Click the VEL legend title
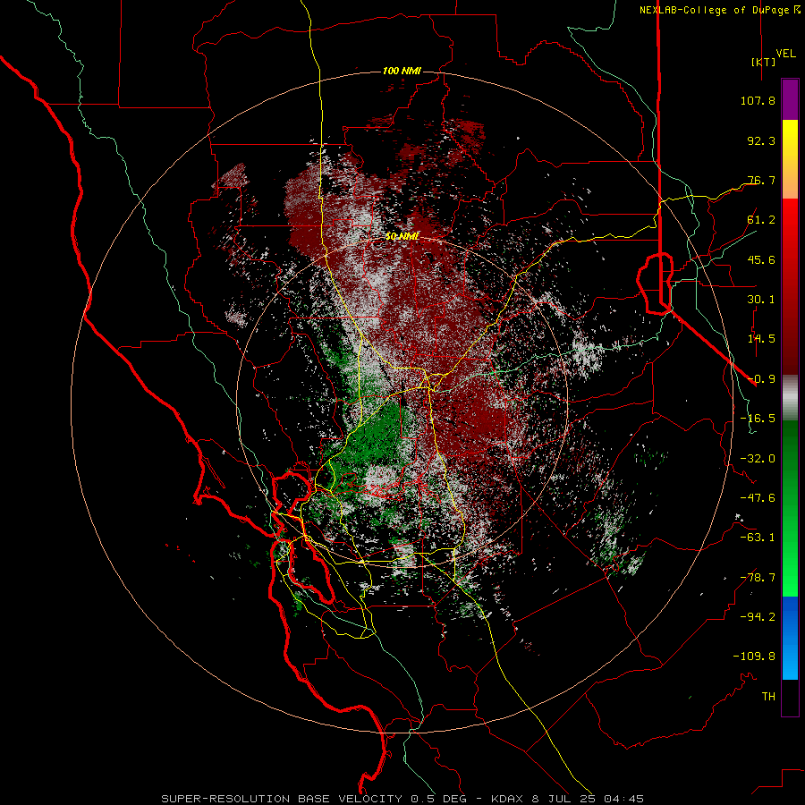 [x=785, y=54]
